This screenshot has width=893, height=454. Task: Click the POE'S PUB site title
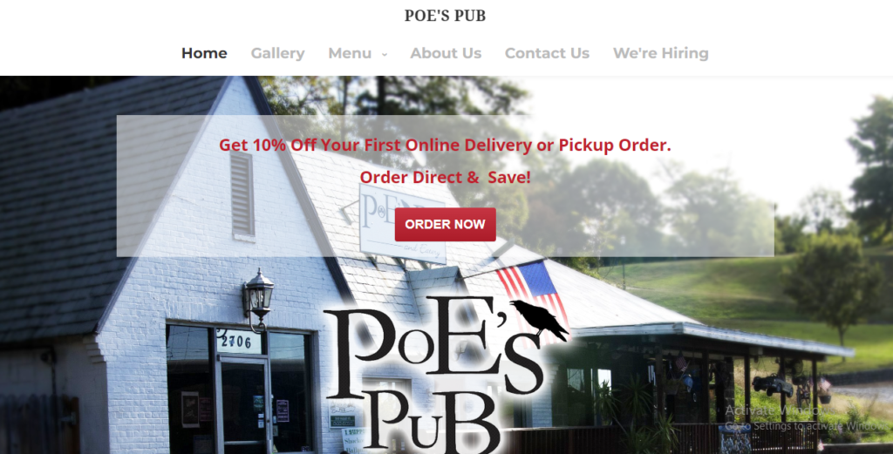[x=445, y=16]
